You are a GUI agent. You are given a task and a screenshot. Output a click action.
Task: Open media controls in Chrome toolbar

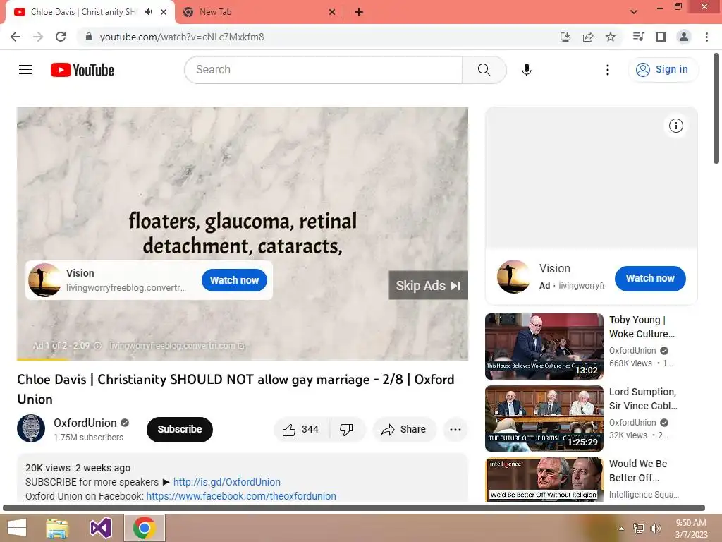click(x=638, y=37)
